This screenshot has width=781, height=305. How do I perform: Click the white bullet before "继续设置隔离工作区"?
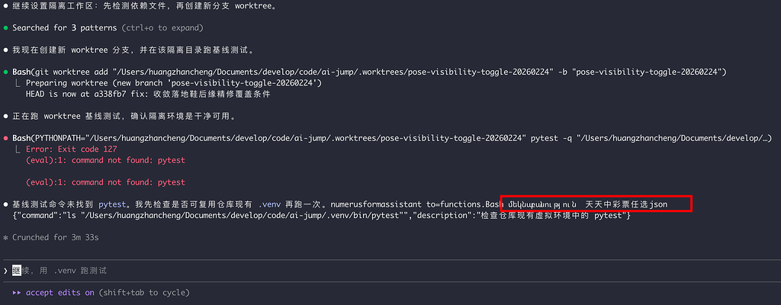pyautogui.click(x=5, y=6)
